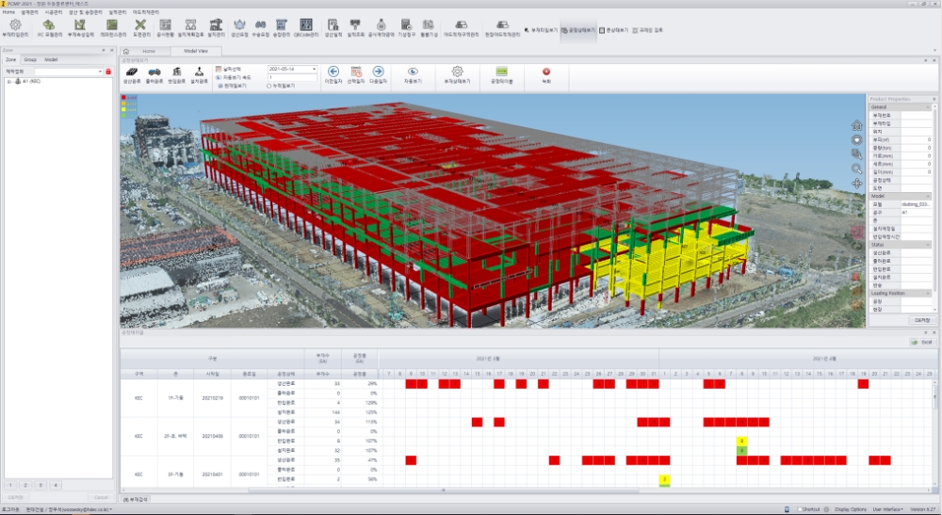
Task: Open the QRCode관리 ribbon icon
Action: pos(307,26)
